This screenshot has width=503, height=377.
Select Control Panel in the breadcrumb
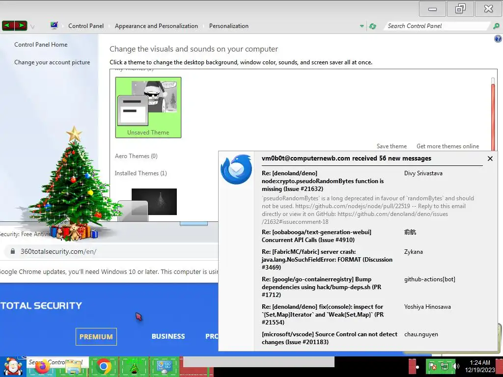(x=86, y=26)
